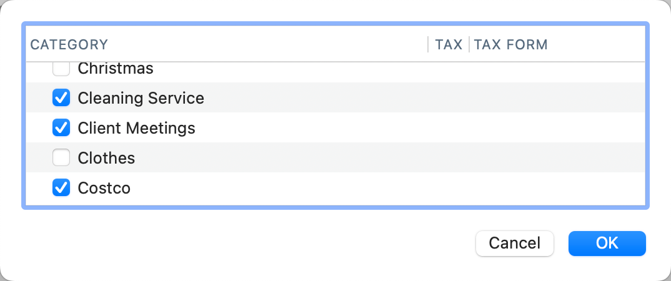
Task: Disable the Costco category checkbox
Action: 61,188
